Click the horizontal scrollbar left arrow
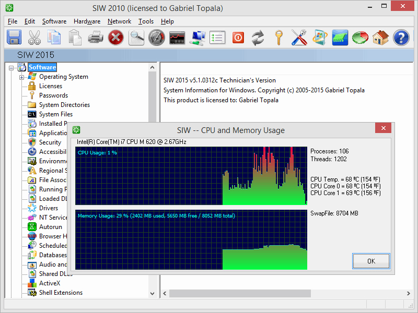Viewport: 418px width, 313px height. (x=165, y=293)
